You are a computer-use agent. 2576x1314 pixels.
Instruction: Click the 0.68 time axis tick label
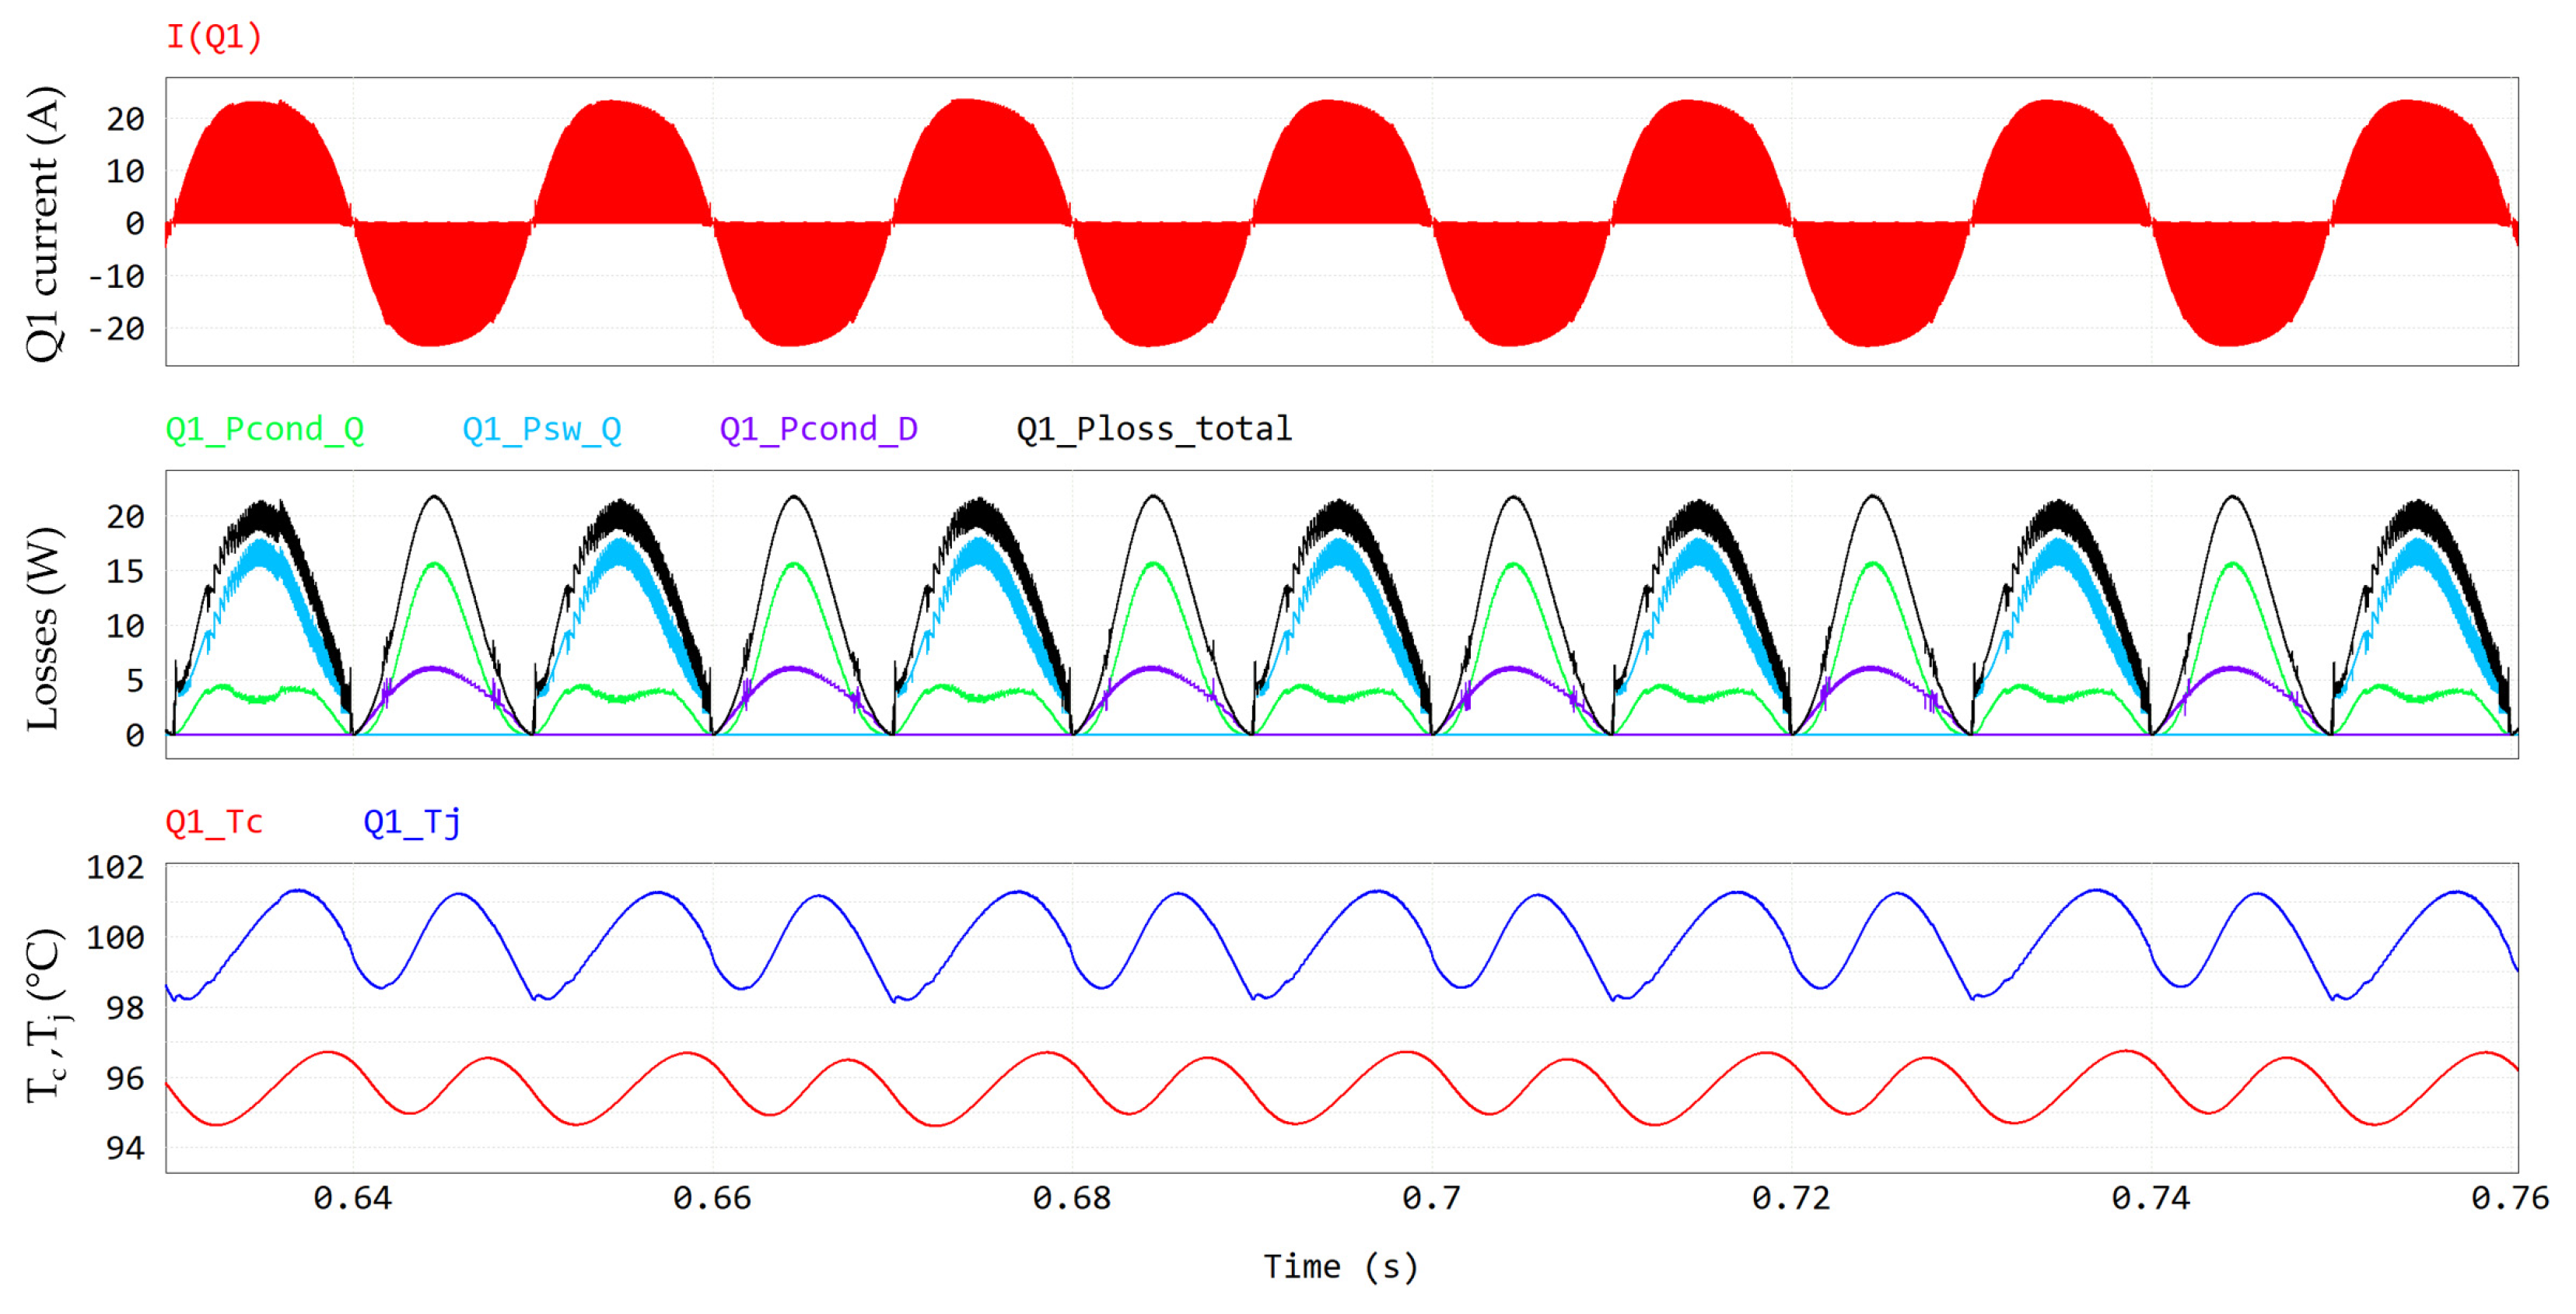tap(1071, 1198)
